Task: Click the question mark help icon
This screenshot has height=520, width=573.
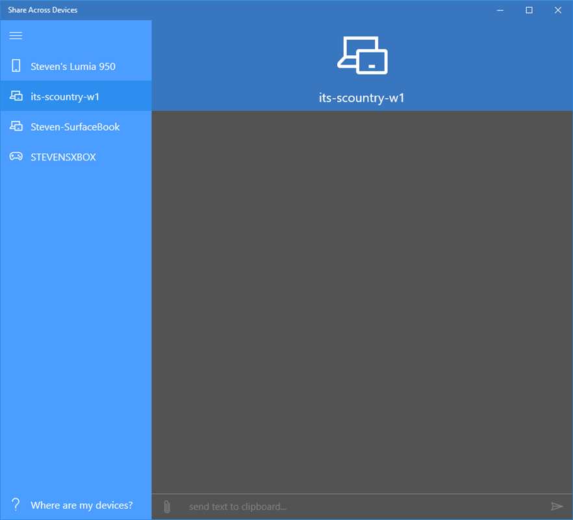Action: 15,504
